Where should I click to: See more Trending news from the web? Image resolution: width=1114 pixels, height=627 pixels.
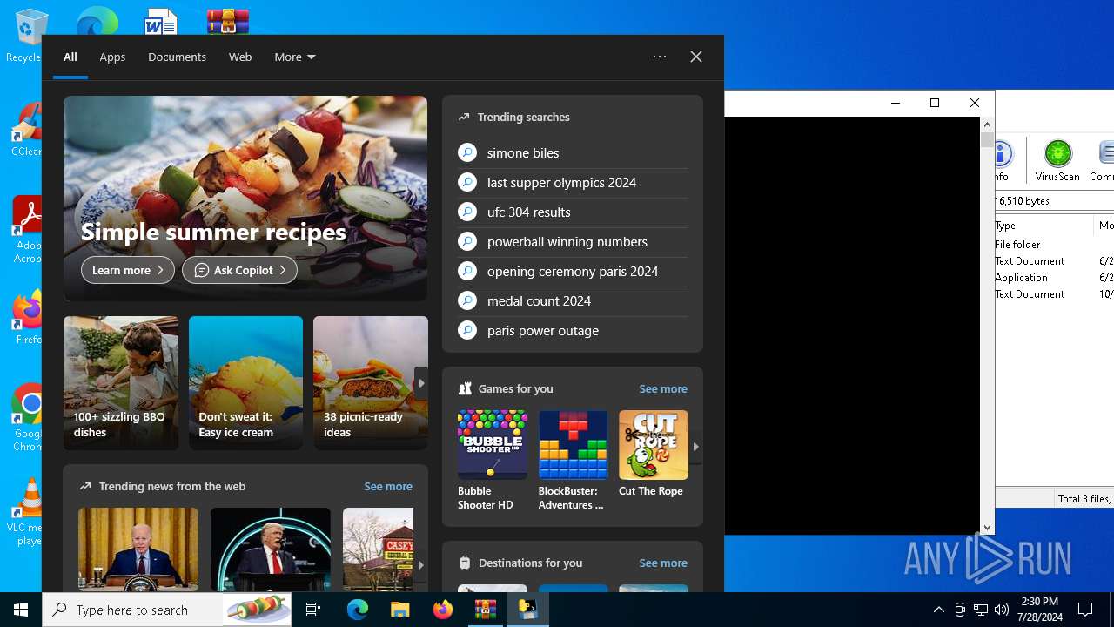(387, 486)
